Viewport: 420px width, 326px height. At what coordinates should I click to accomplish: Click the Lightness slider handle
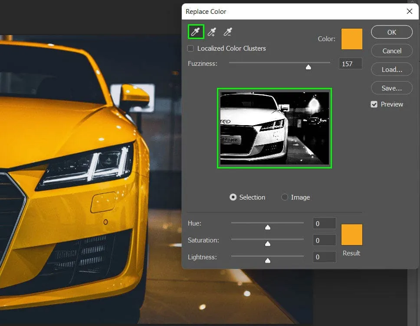[268, 260]
